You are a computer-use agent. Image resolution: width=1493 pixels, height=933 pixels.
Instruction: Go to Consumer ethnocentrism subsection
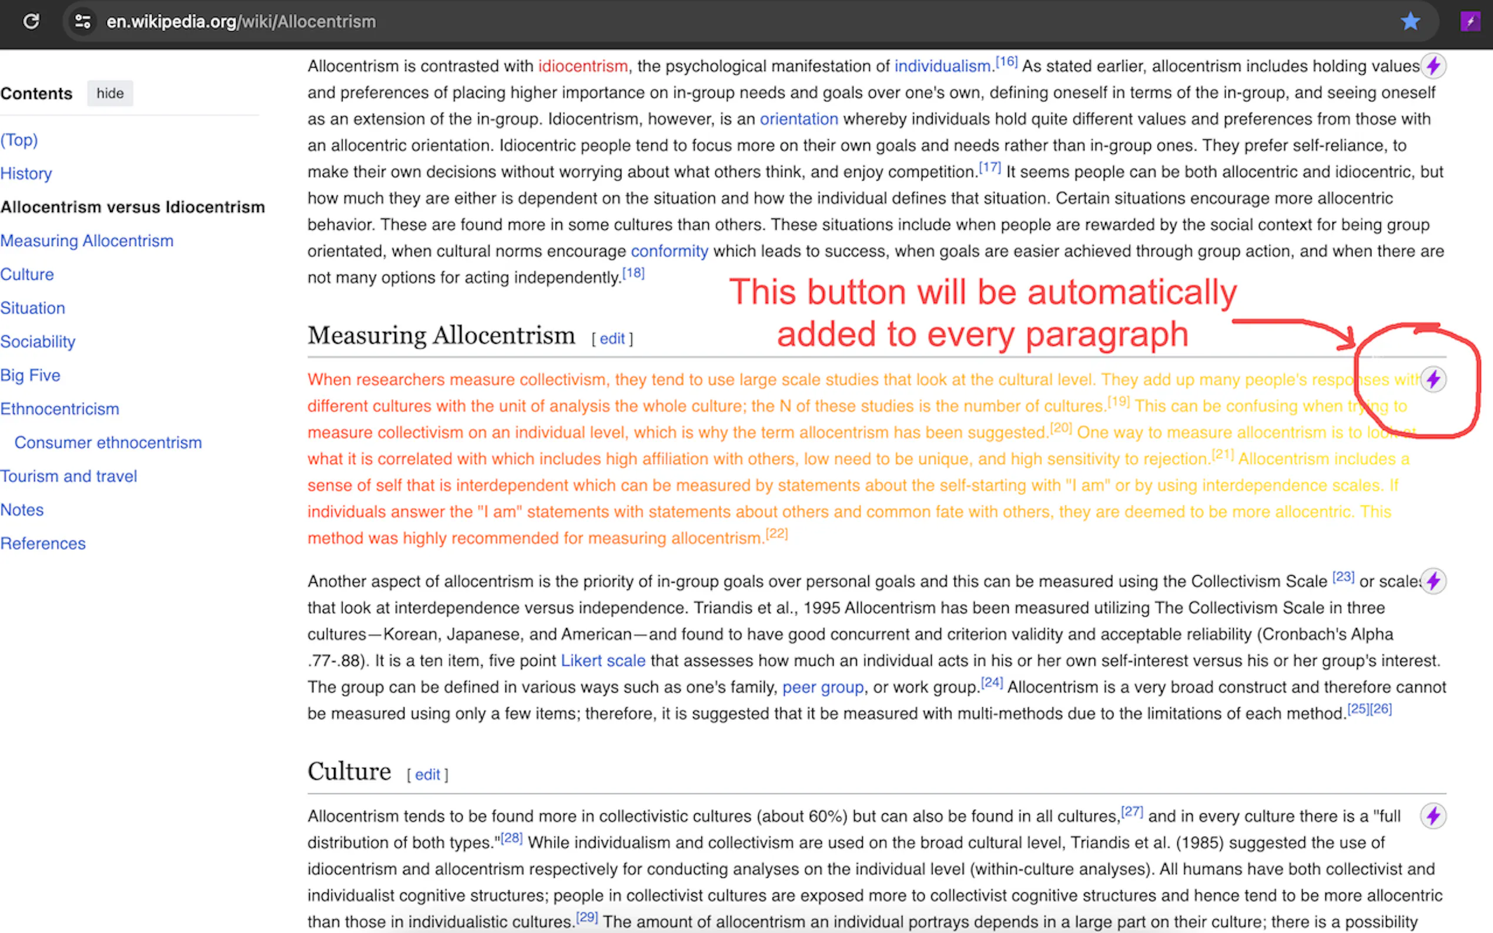click(108, 442)
